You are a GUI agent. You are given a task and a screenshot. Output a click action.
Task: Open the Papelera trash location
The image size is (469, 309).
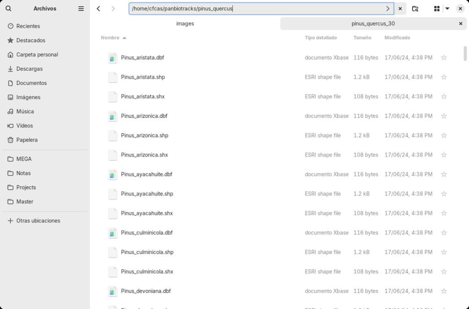click(27, 140)
